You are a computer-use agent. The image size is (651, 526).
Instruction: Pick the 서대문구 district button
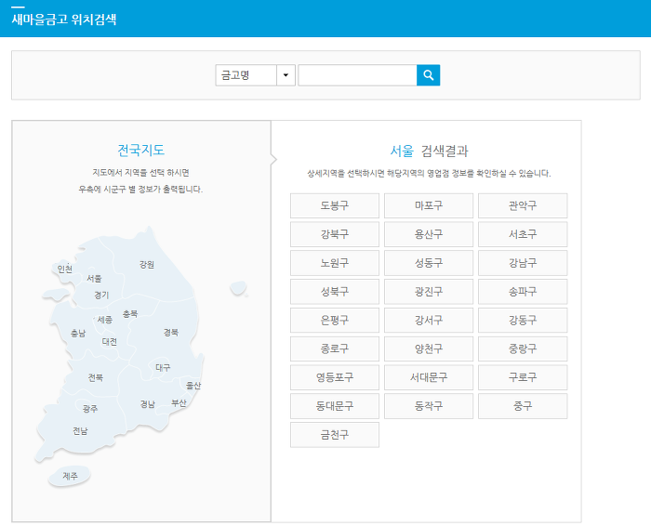(x=429, y=377)
